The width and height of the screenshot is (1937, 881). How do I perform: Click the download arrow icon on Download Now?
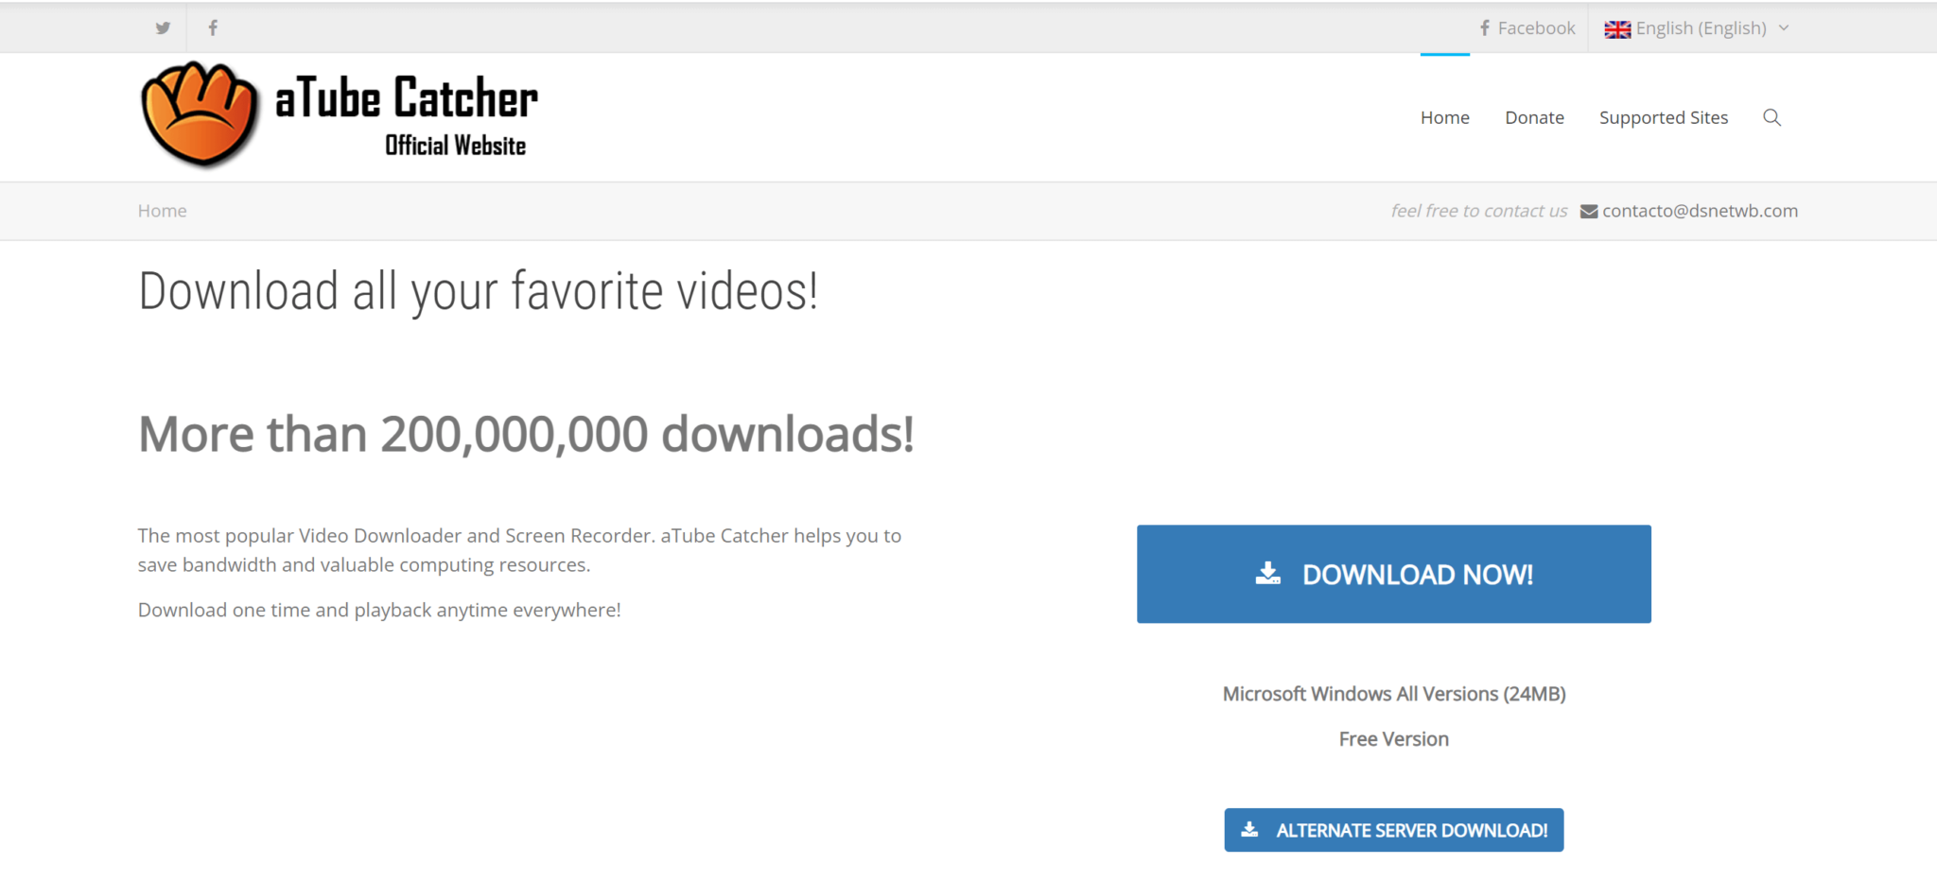[x=1267, y=574]
